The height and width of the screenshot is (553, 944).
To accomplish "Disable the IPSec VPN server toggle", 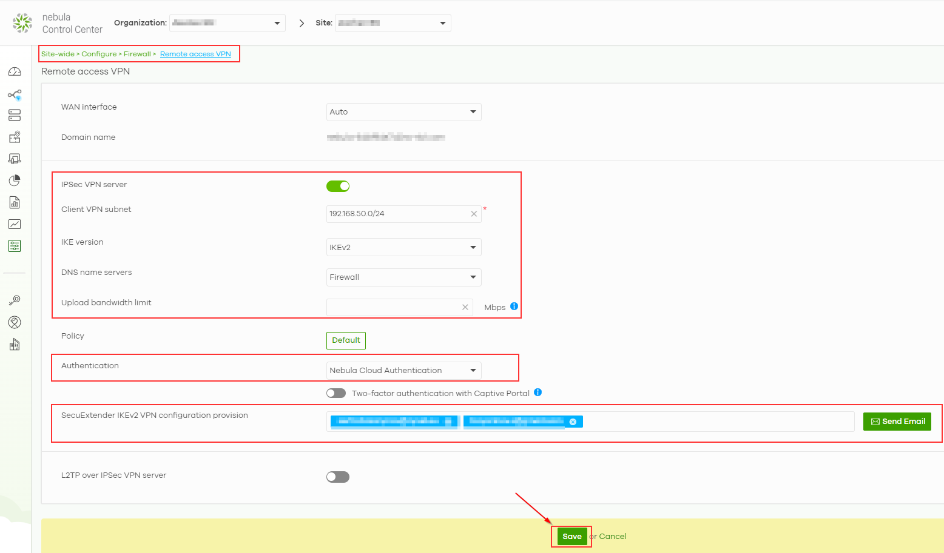I will click(338, 186).
